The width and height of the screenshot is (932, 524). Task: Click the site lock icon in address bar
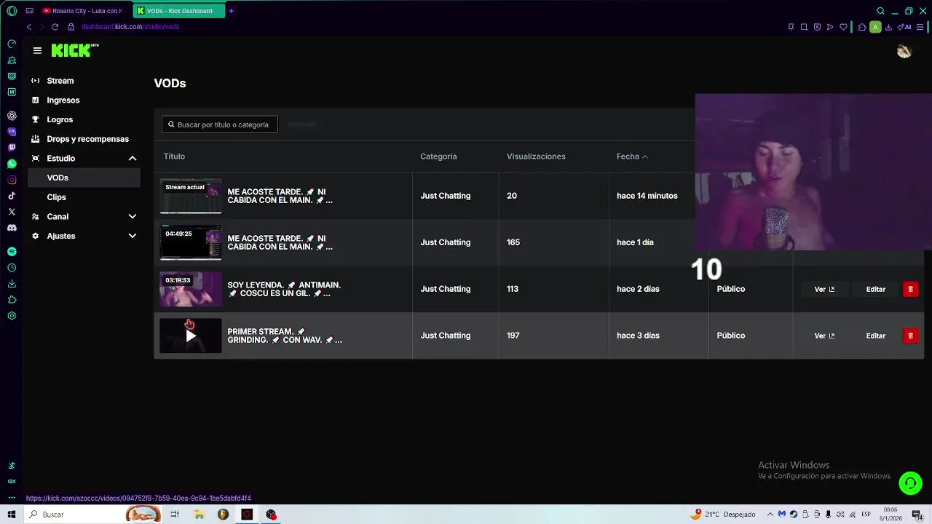click(x=71, y=27)
